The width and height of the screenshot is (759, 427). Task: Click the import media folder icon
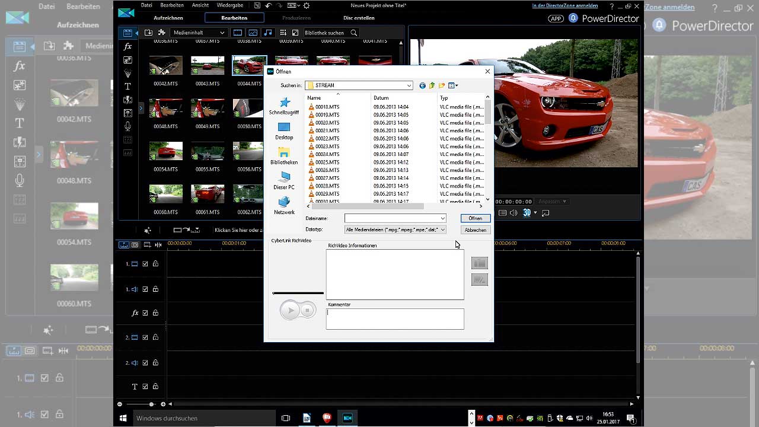[x=148, y=33]
